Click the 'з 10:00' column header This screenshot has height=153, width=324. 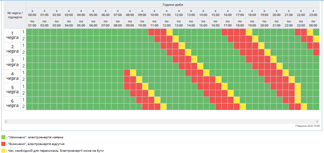point(154,13)
